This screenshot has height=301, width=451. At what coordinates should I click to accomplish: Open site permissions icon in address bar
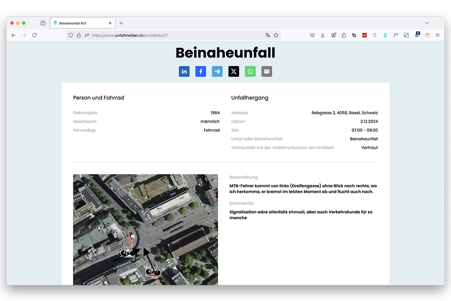click(87, 35)
